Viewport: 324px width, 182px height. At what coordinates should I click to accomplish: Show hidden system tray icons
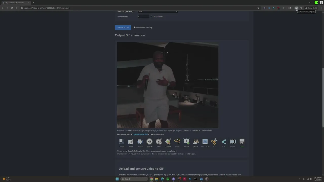(300, 179)
